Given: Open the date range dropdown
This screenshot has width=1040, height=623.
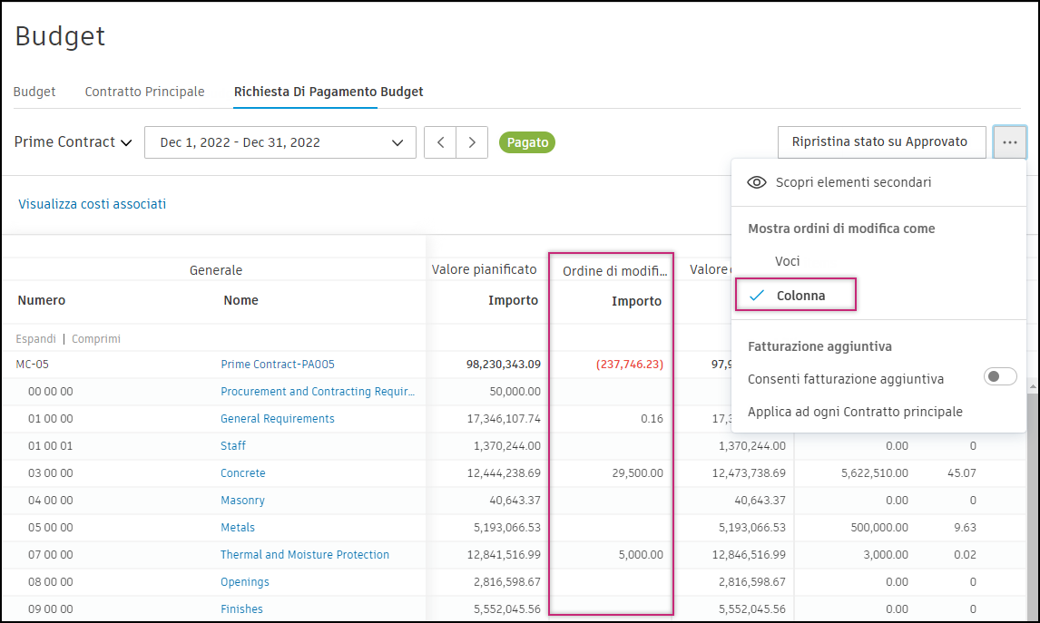Looking at the screenshot, I should click(280, 142).
